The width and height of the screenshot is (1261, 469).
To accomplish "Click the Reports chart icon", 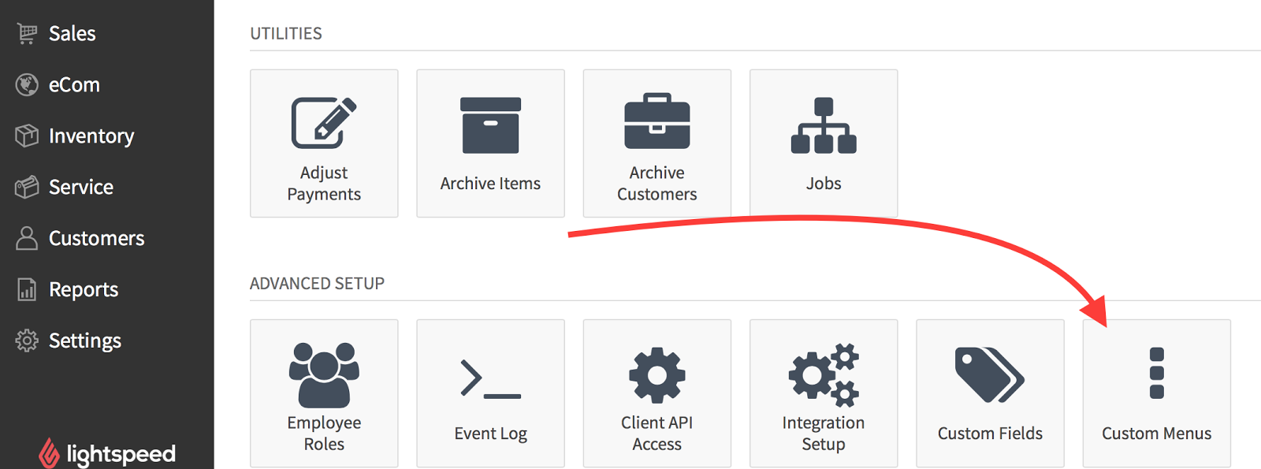I will [x=27, y=289].
